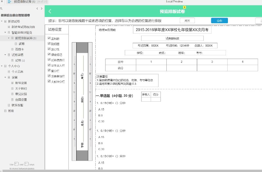
Task: Collapse the 新建试卷 tree node
Action: click(x=2, y=21)
